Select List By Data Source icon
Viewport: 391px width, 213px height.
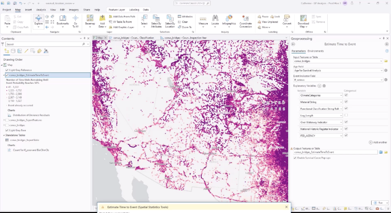pyautogui.click(x=13, y=51)
